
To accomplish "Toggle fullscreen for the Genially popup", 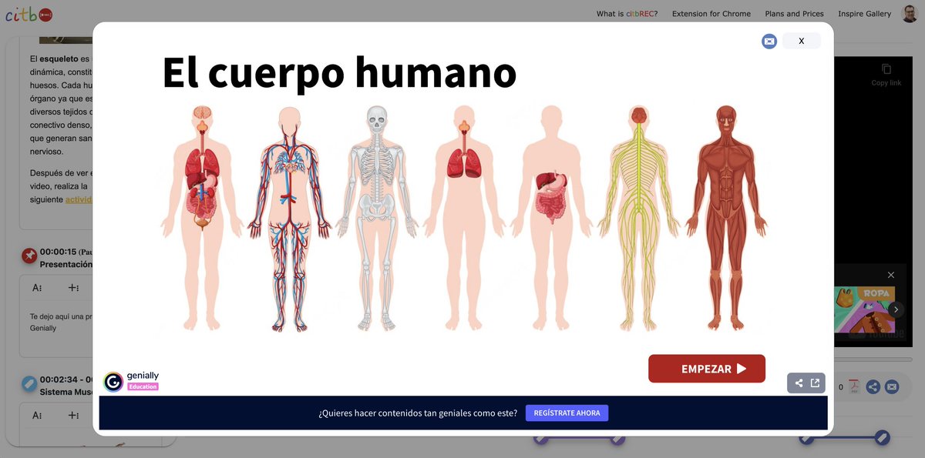I will [x=769, y=42].
